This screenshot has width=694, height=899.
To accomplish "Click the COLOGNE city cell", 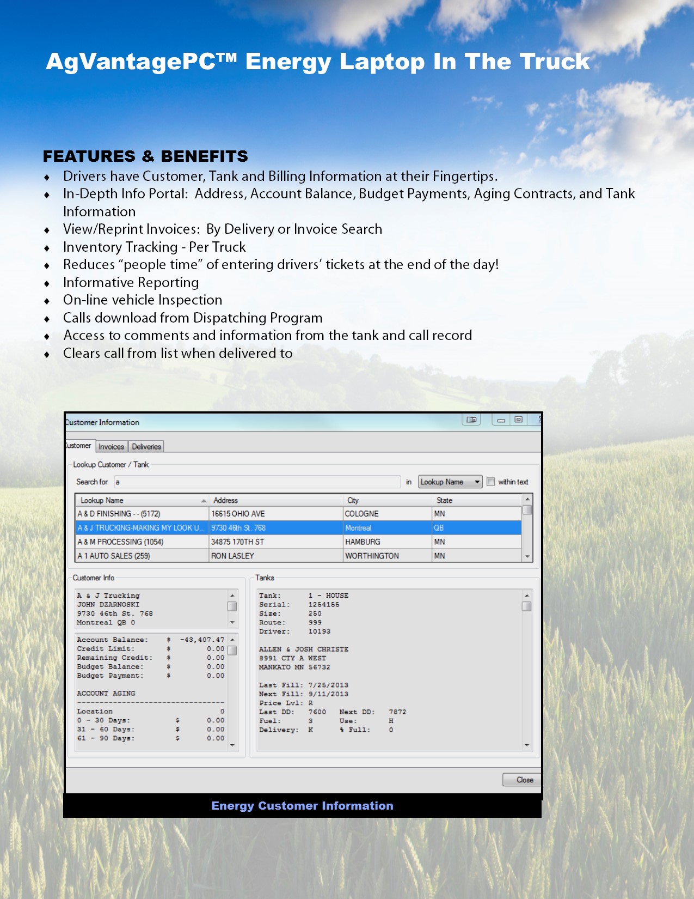I will pyautogui.click(x=388, y=514).
